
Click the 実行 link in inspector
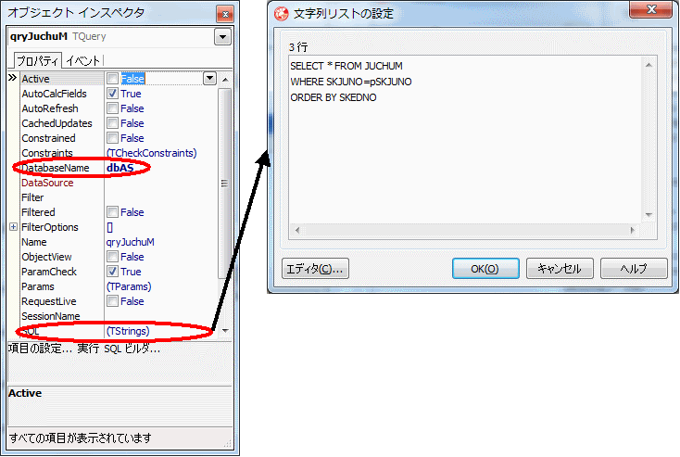pyautogui.click(x=88, y=349)
